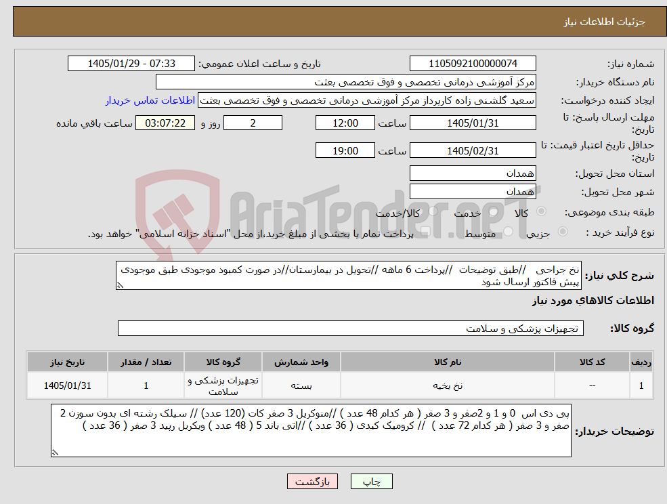667x504 pixels.
Task: Select the کالا radio button
Action: 542,211
